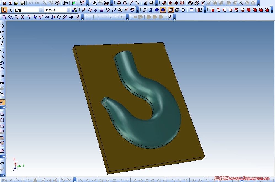
Task: Select wireframe box display mode
Action: pyautogui.click(x=144, y=10)
